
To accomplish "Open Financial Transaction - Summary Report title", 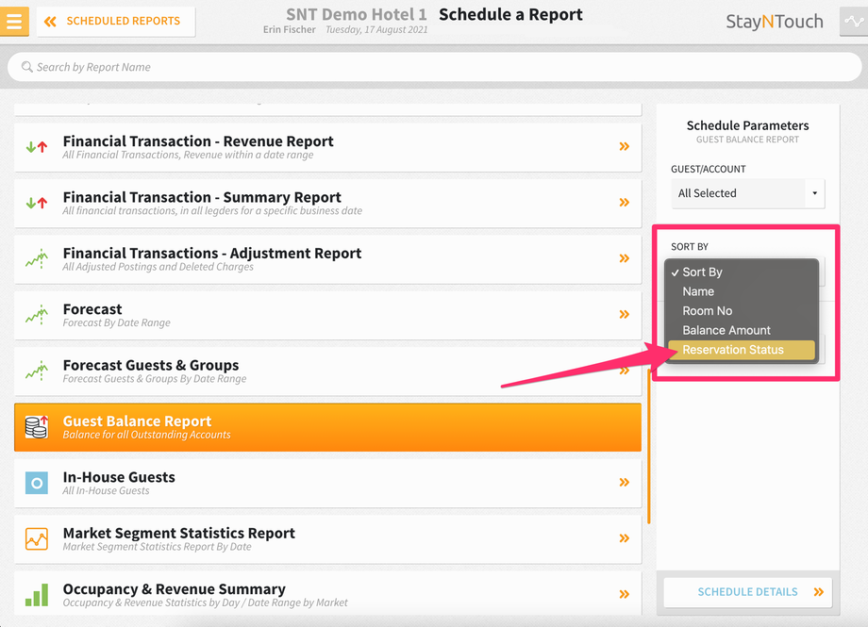I will tap(202, 197).
